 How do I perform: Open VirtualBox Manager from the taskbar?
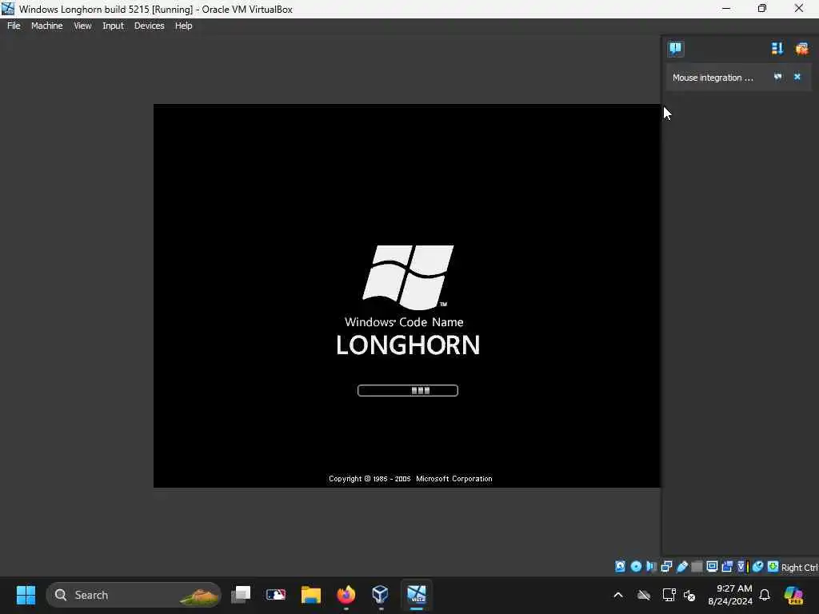(x=380, y=595)
